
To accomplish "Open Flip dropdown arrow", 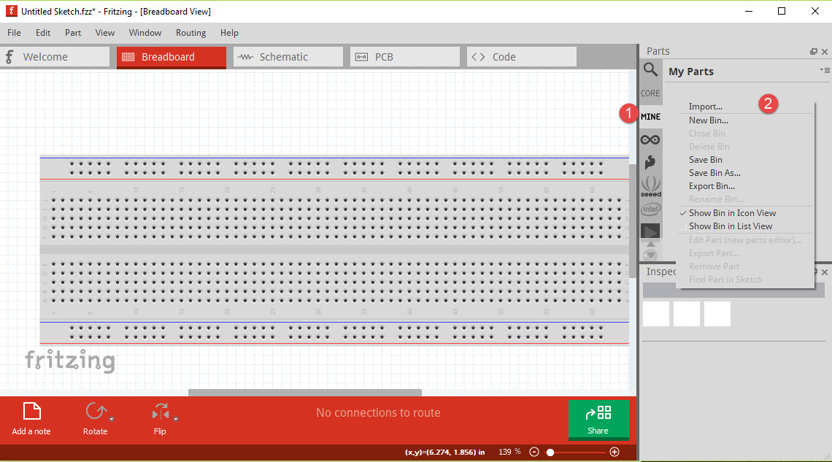I will click(x=176, y=419).
